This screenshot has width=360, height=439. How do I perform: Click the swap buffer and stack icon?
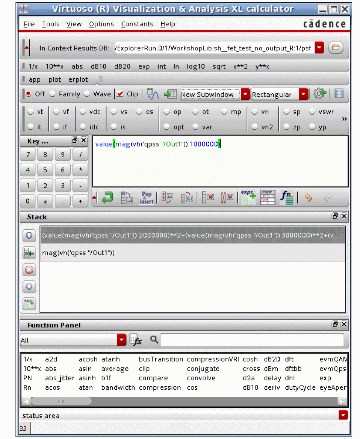pyautogui.click(x=168, y=198)
